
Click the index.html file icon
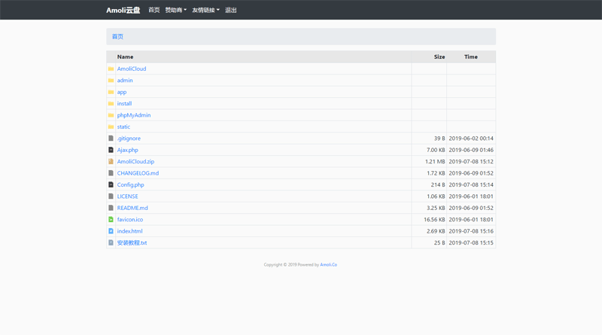[111, 231]
